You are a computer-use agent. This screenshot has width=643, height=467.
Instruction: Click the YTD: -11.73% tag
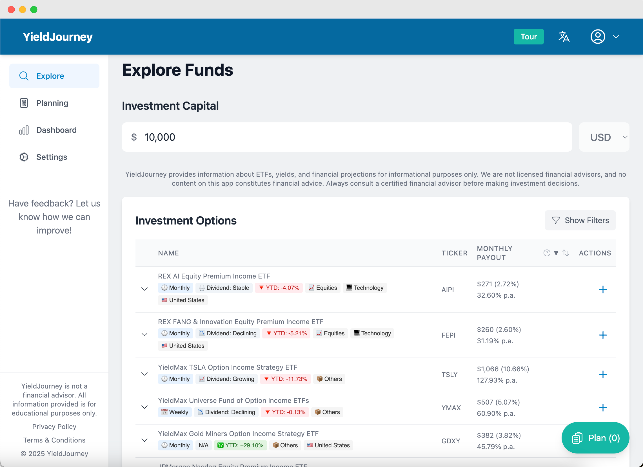click(x=286, y=379)
